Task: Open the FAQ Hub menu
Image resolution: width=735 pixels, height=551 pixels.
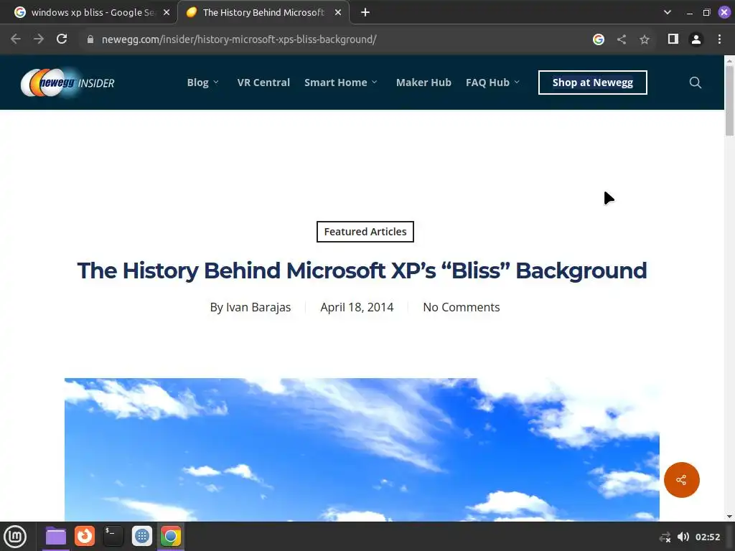Action: tap(487, 83)
